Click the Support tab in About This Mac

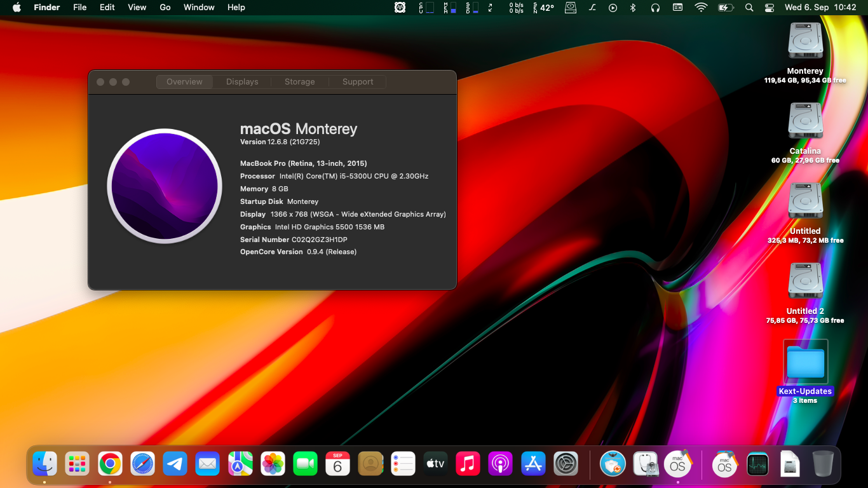(x=358, y=81)
